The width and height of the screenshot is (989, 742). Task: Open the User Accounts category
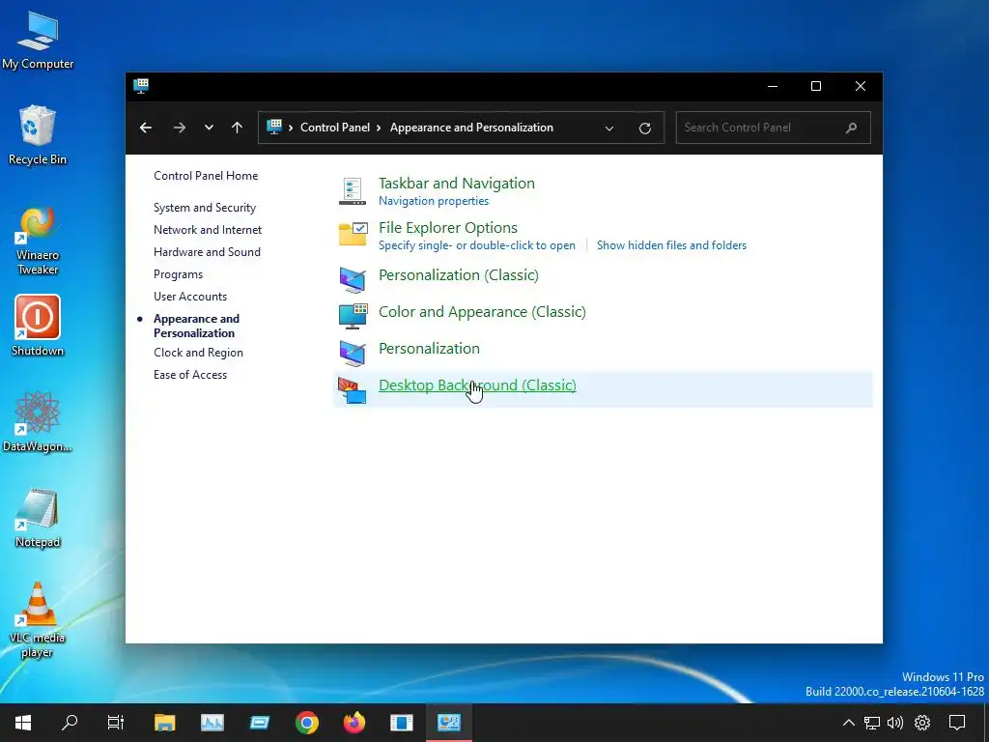coord(190,297)
